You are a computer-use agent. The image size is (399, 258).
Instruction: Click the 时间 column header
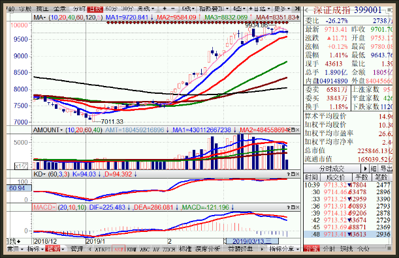pyautogui.click(x=311, y=177)
